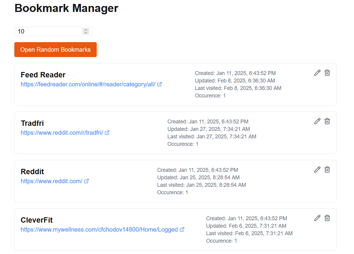Click Reddit's 'Occurence: 1' text
This screenshot has height=254, width=354.
[173, 192]
